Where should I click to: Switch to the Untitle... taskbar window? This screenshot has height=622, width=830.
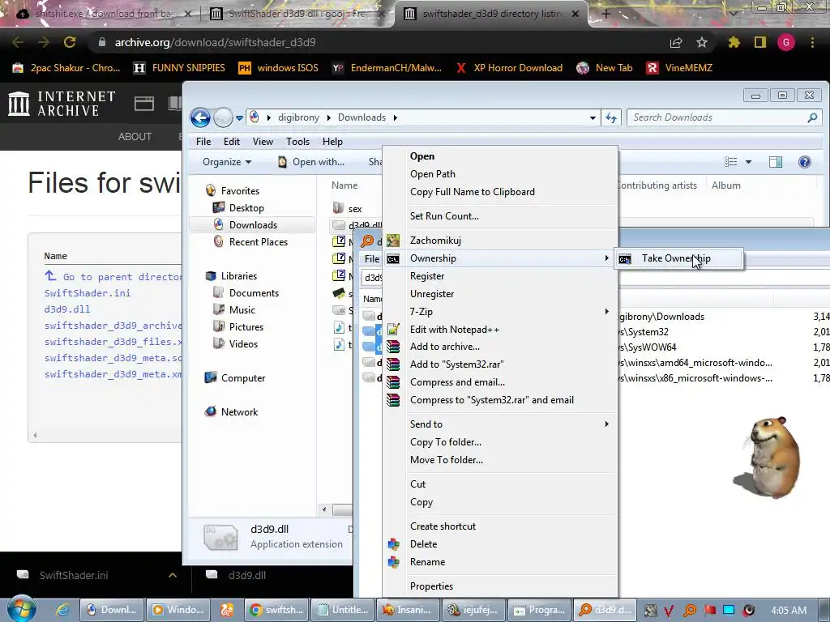343,610
